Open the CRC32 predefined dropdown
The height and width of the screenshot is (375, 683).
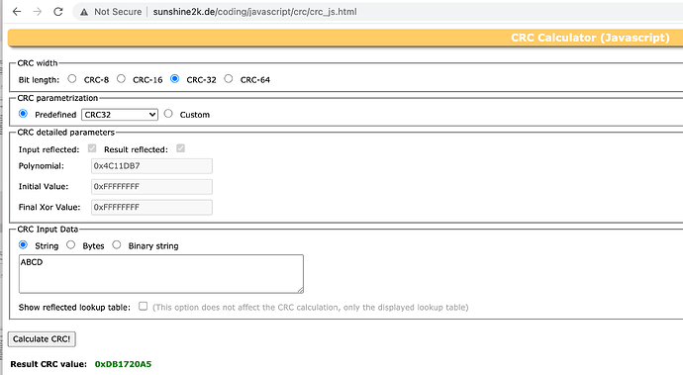click(120, 115)
